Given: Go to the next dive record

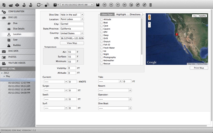Looking at the screenshot, I should click(118, 5).
